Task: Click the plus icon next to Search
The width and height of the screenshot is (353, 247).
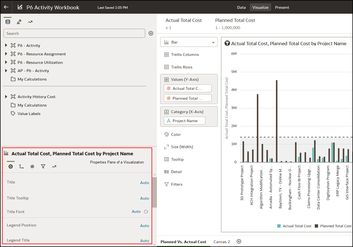Action: [x=151, y=33]
